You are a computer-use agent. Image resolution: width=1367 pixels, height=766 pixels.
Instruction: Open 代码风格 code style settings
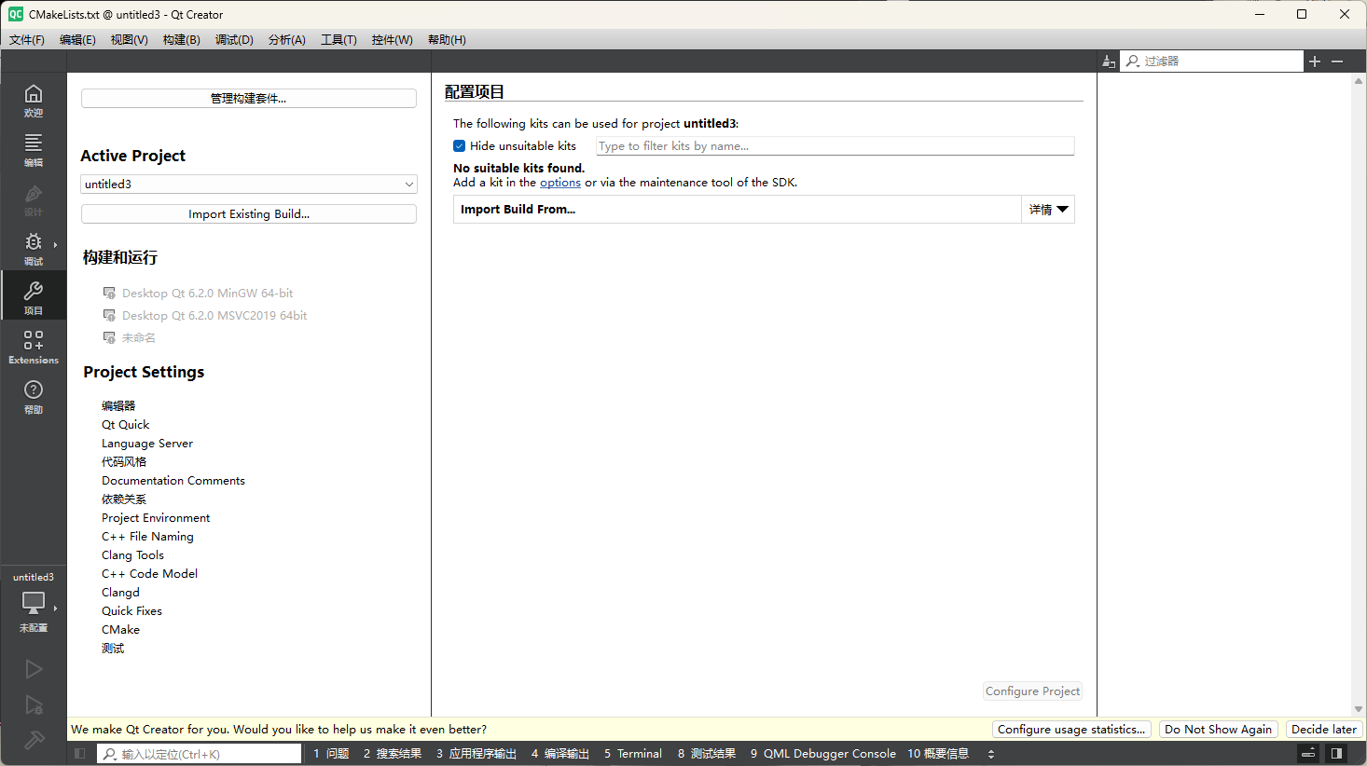tap(124, 462)
